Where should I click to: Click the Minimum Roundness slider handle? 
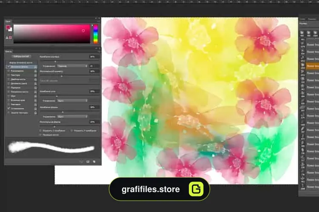coord(54,127)
